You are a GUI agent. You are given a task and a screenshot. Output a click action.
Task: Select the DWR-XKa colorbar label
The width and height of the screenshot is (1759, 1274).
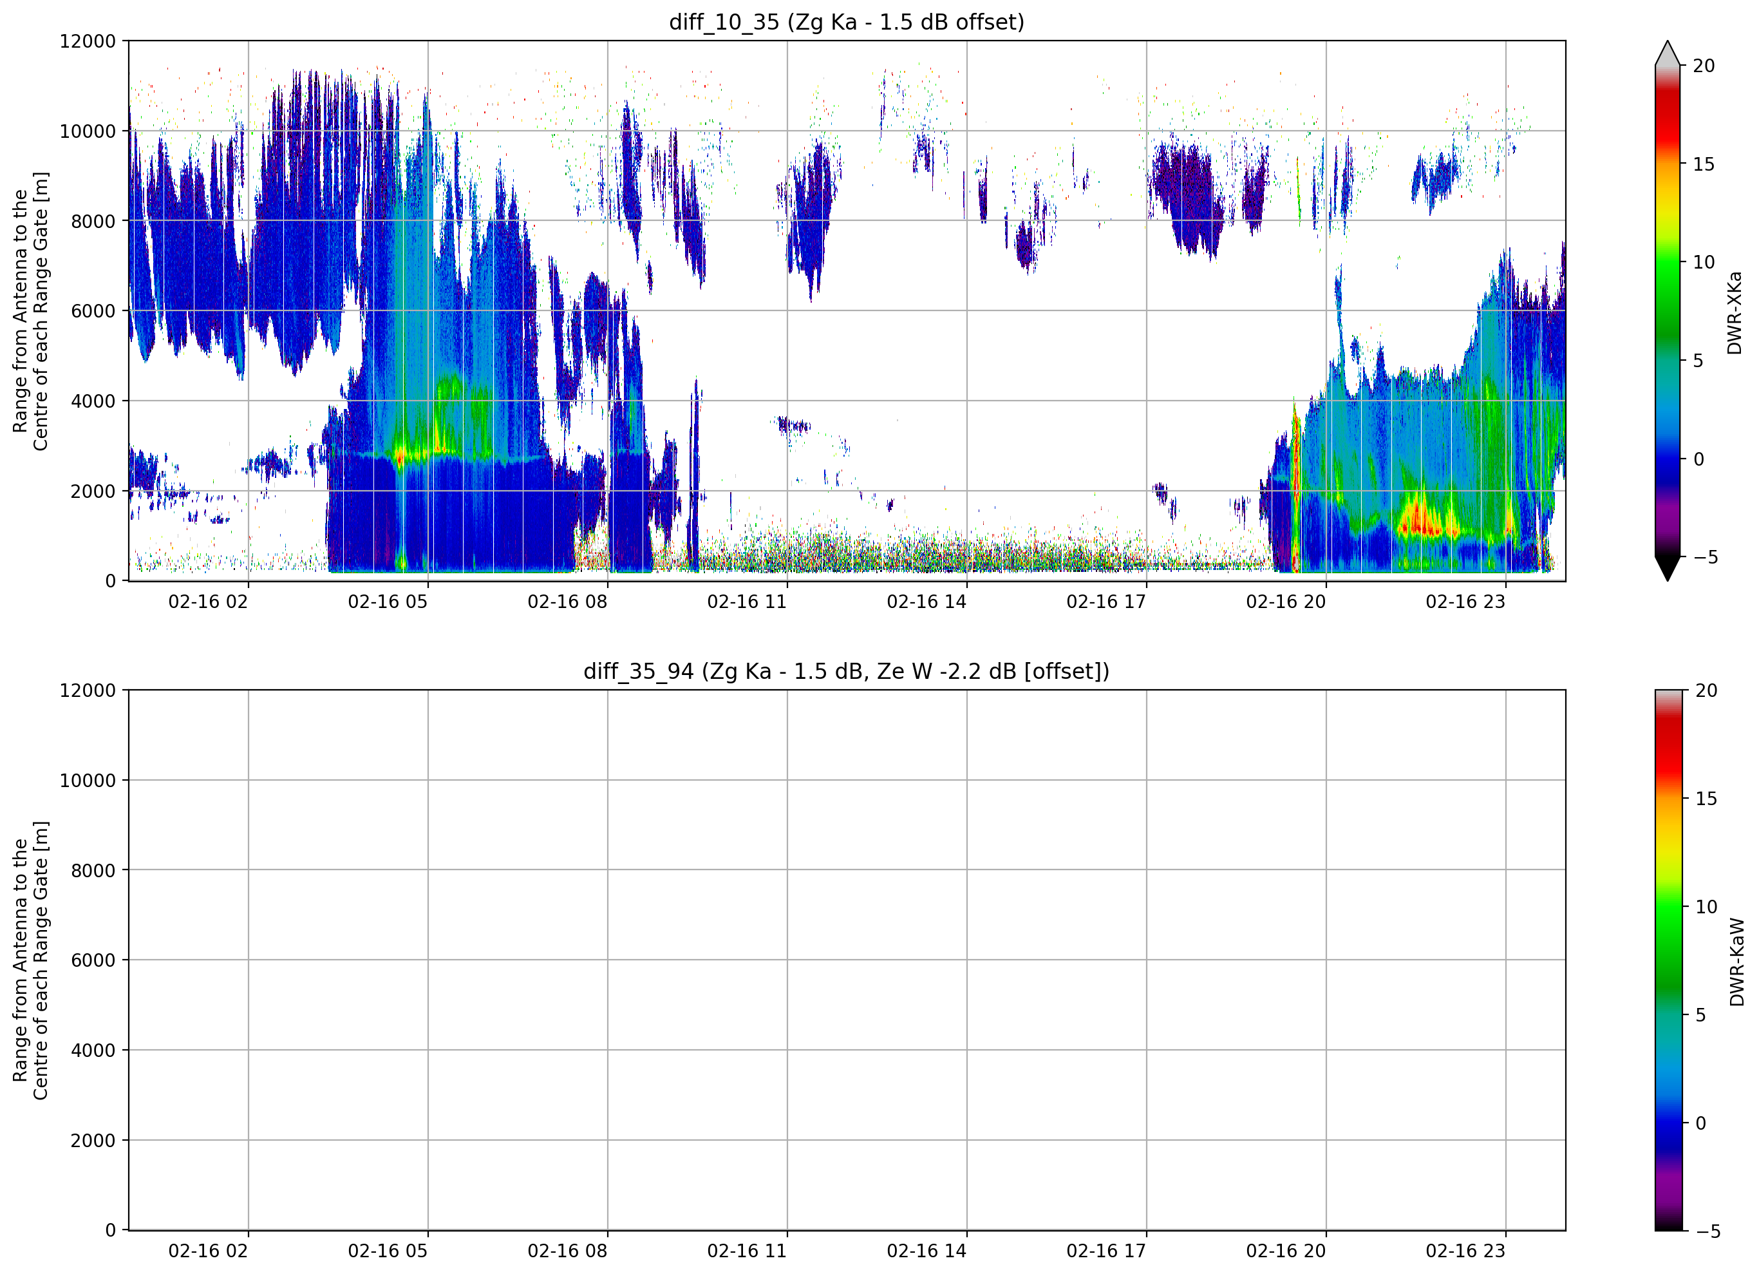[x=1735, y=312]
